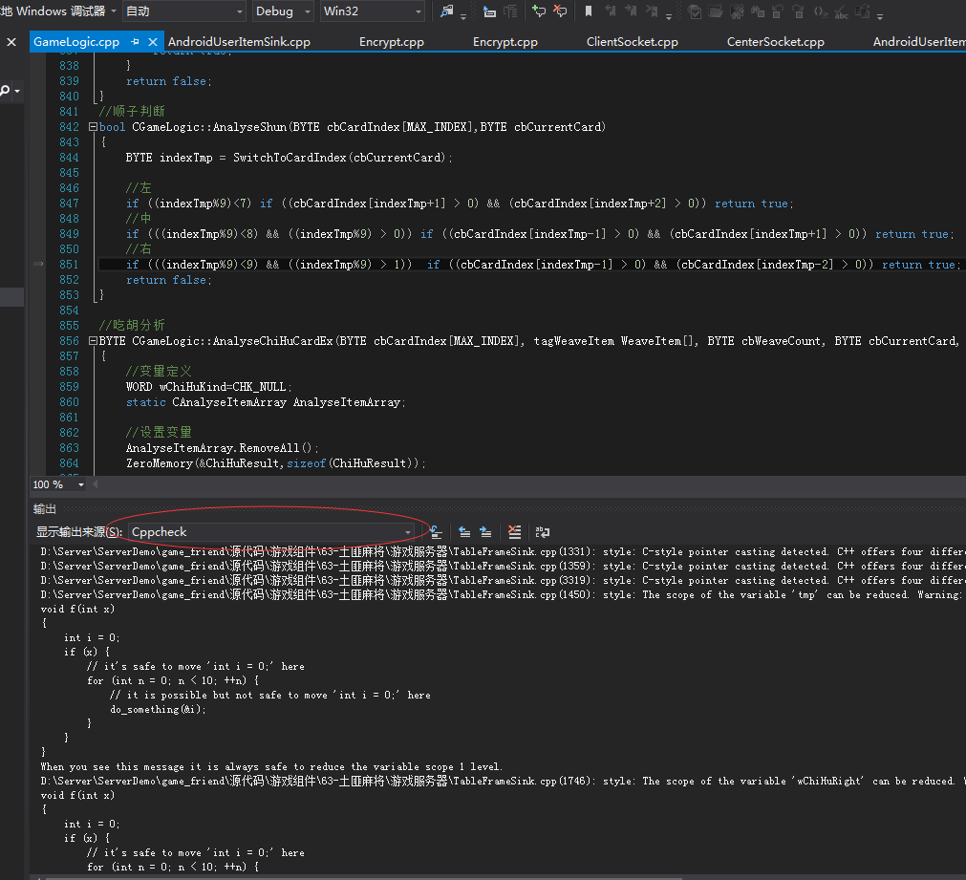Screen dimensions: 966x880
Task: Click the increase line indent icon
Action: 511,11
